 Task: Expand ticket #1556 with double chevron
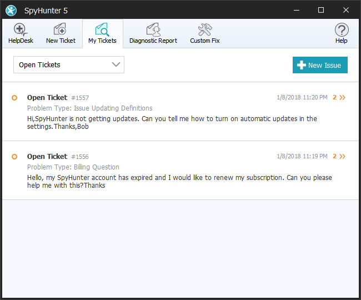(x=342, y=157)
